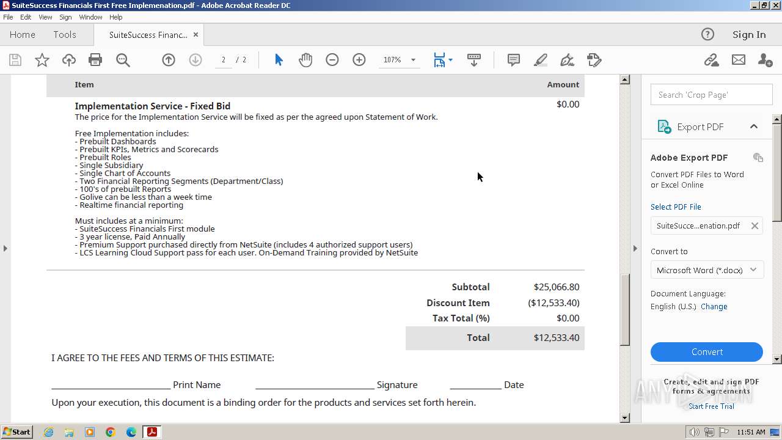Open Find text magnifier icon
782x440 pixels.
[123, 60]
